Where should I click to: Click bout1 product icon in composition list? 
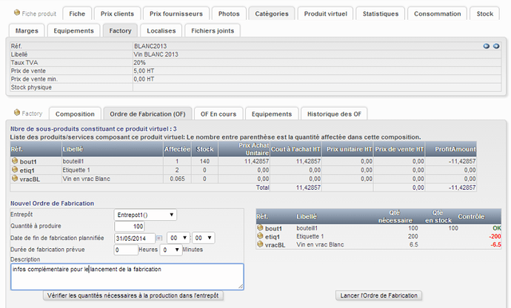[14, 160]
